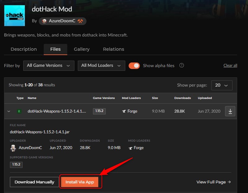Switch to the Description tab
Screen dimensions: 248x193
pyautogui.click(x=24, y=49)
